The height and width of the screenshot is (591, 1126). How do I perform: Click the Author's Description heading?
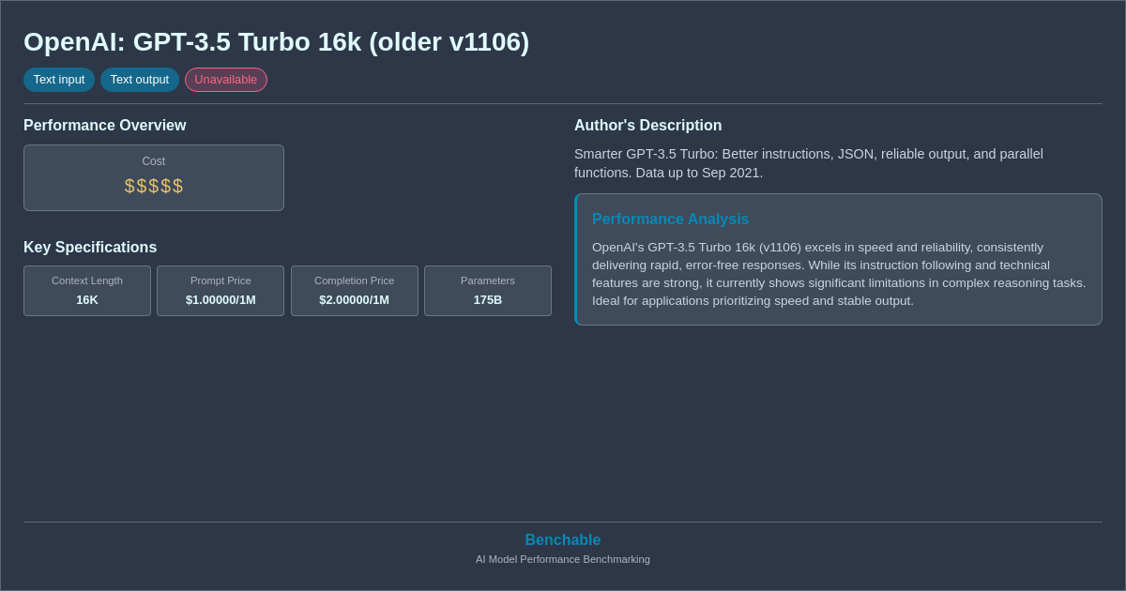click(x=647, y=125)
